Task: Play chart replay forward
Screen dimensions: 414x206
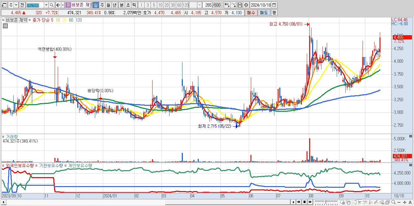Action: pyautogui.click(x=293, y=202)
